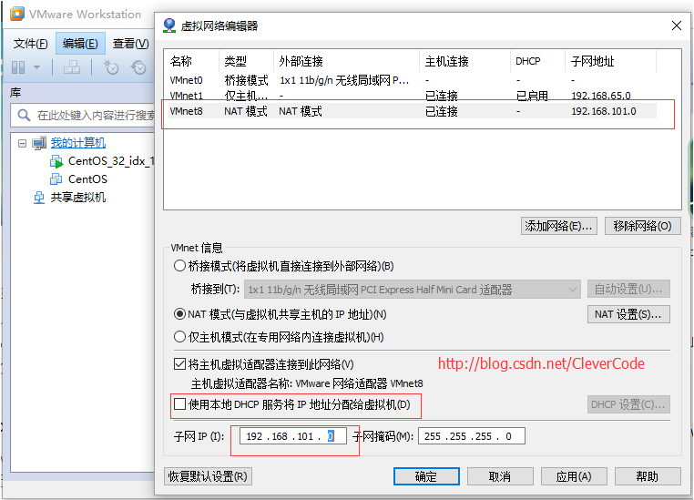Select the bridged mode radio button

[179, 266]
